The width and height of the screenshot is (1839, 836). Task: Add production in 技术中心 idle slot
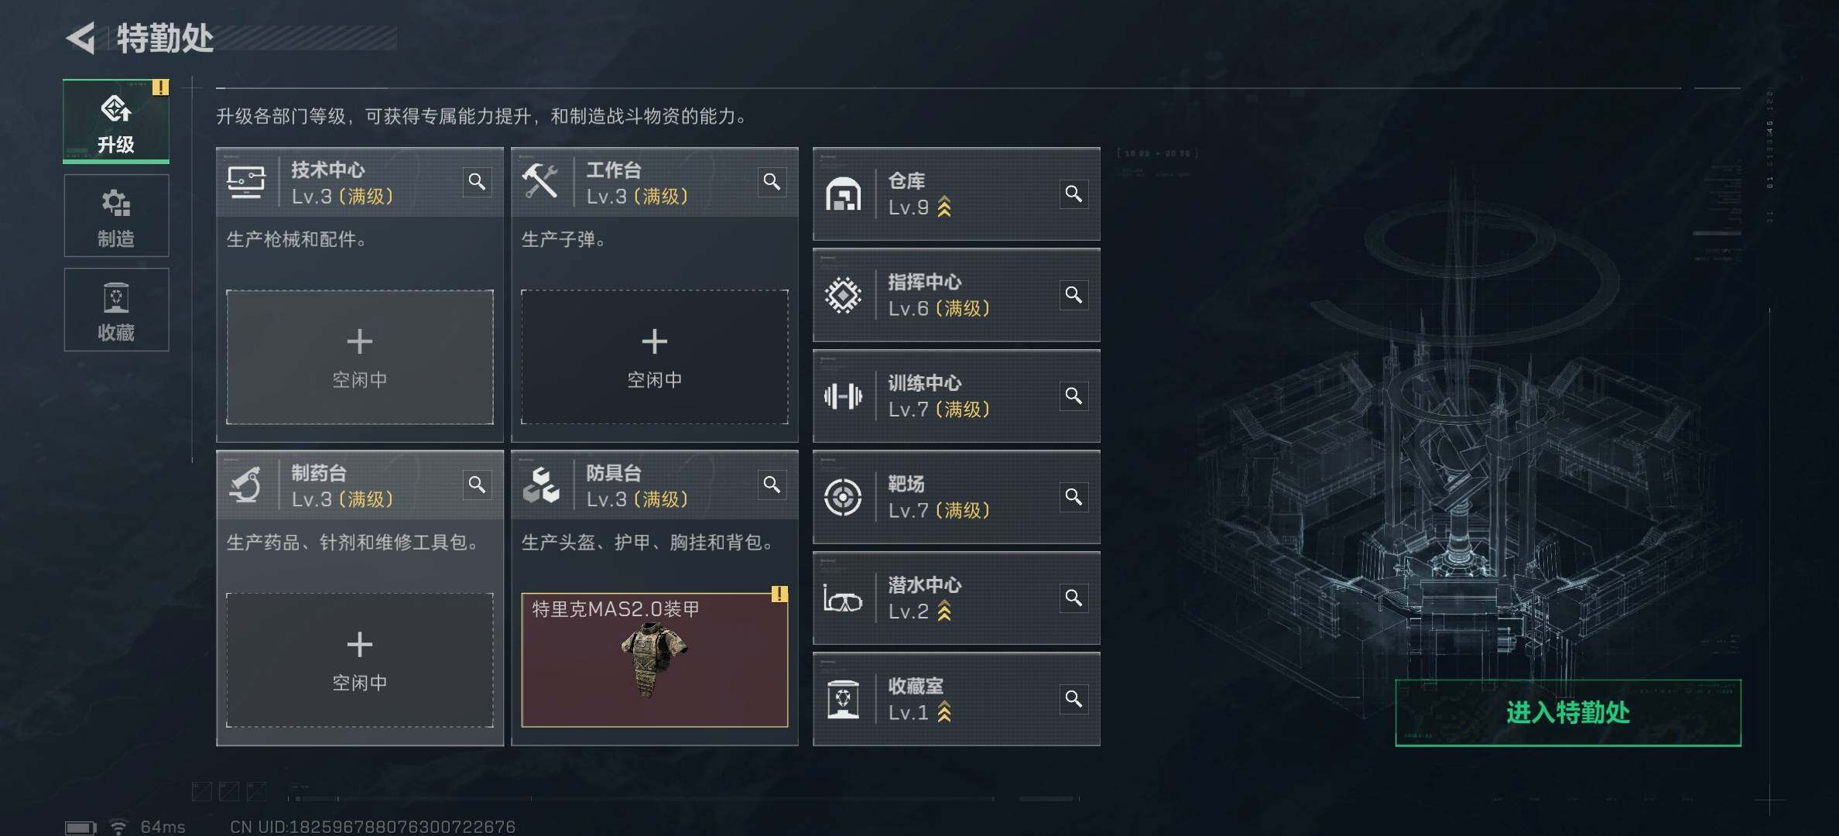360,357
